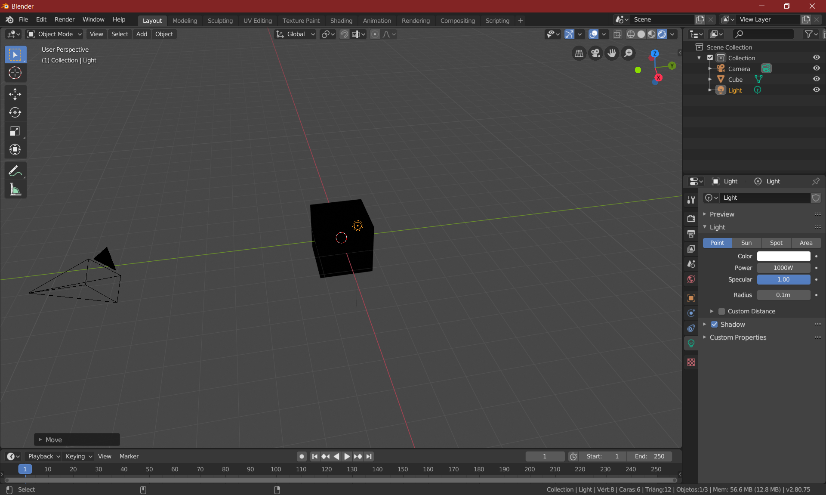Image resolution: width=826 pixels, height=495 pixels.
Task: Switch to orthographic grid view button
Action: pos(579,53)
